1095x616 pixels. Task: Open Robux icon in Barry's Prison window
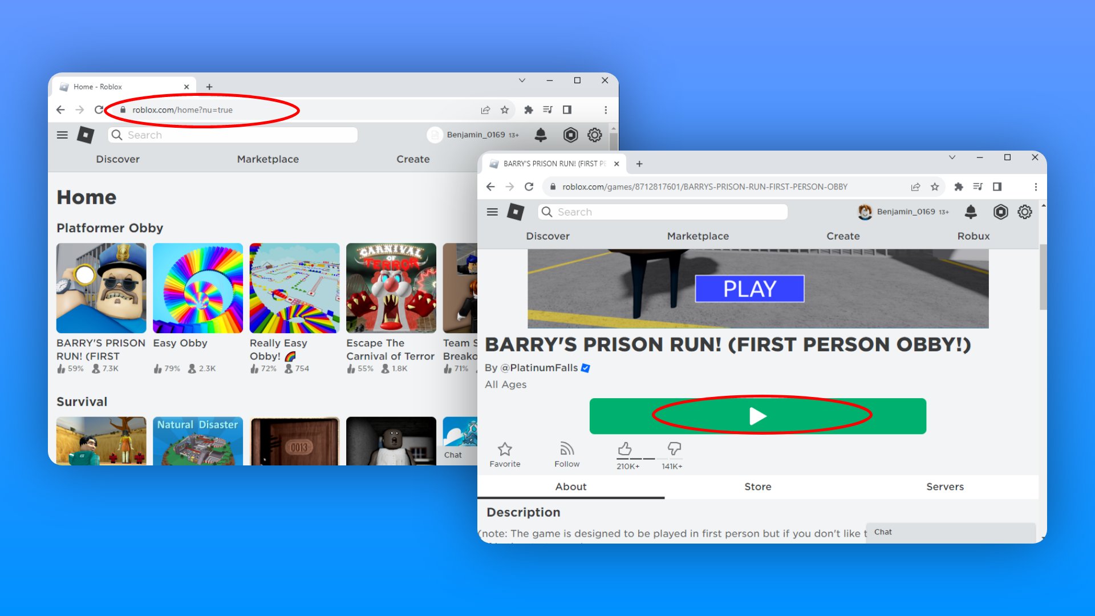1000,212
